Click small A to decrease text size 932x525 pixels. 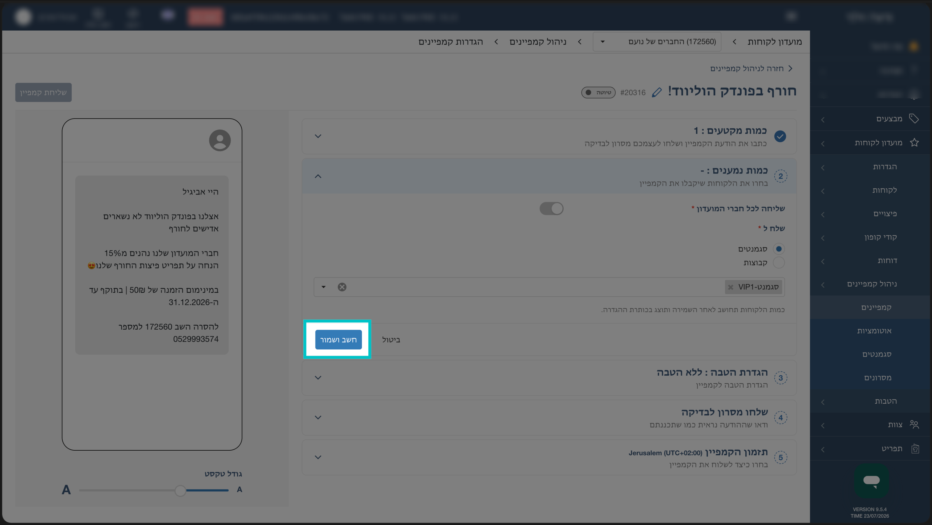[x=239, y=489]
